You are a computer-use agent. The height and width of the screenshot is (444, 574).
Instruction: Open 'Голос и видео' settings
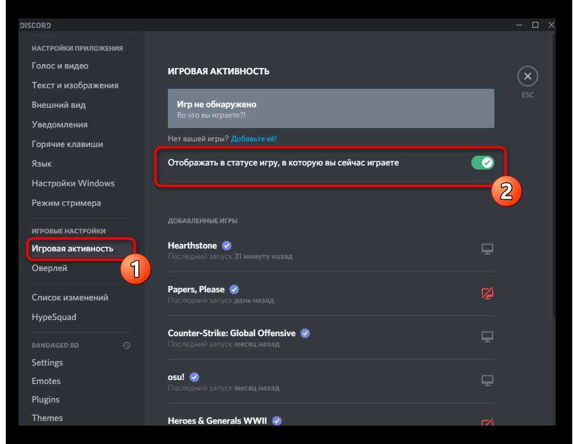(x=60, y=66)
